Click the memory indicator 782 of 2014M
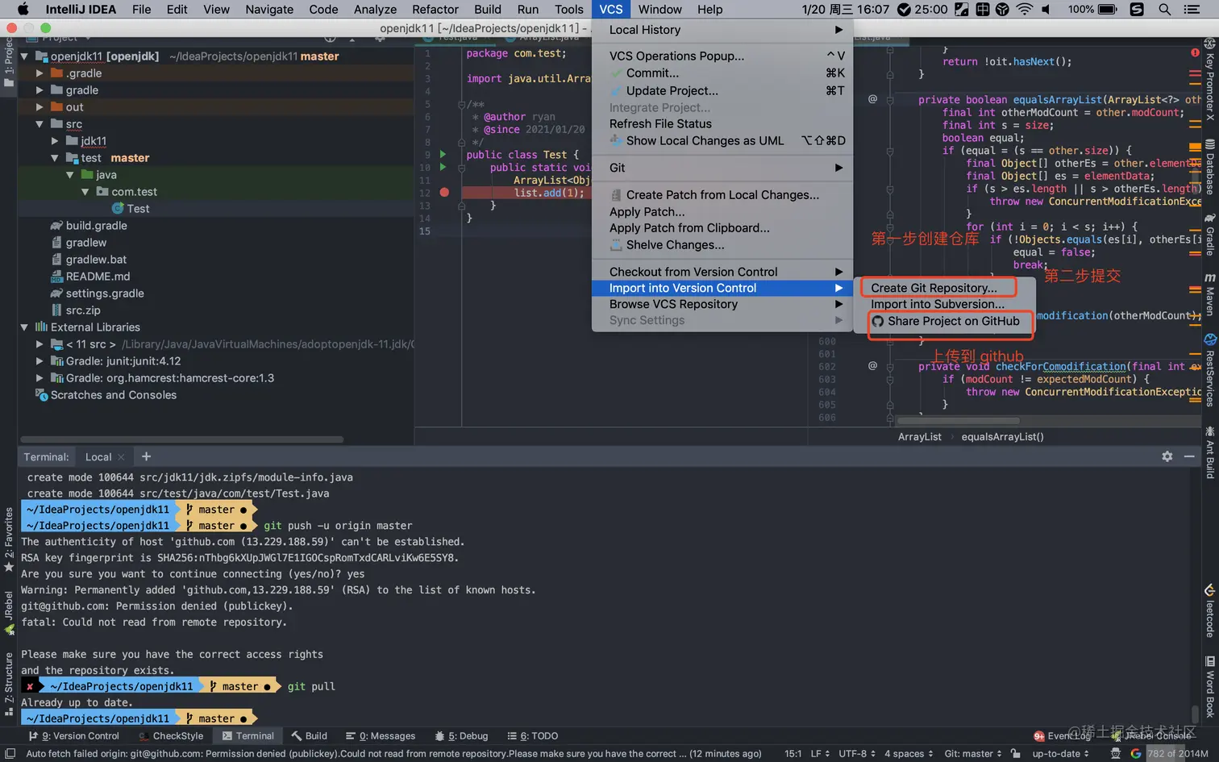 click(1178, 754)
